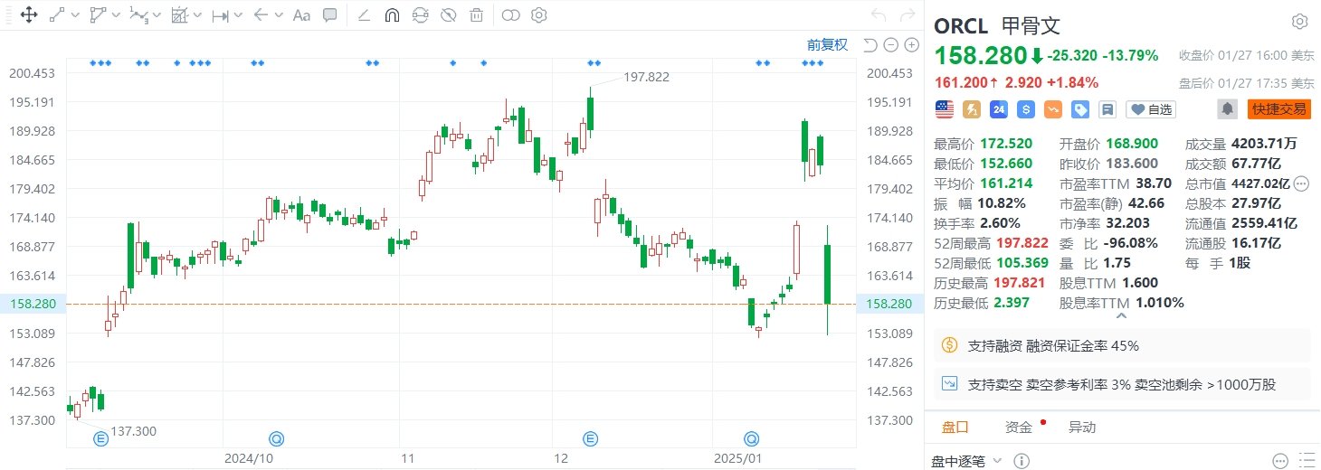Zoom out chart with minus button
This screenshot has height=470, width=1321.
pyautogui.click(x=890, y=45)
